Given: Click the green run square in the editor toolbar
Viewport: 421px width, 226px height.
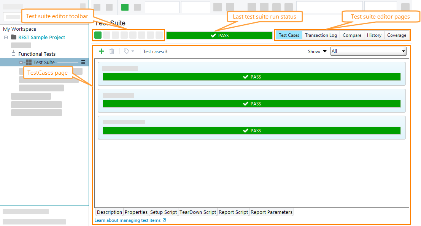Looking at the screenshot, I should pyautogui.click(x=98, y=35).
